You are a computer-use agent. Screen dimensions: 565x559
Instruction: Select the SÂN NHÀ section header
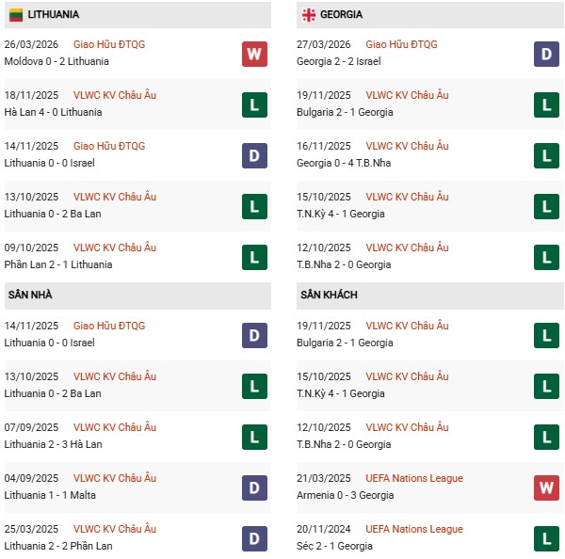tap(31, 295)
